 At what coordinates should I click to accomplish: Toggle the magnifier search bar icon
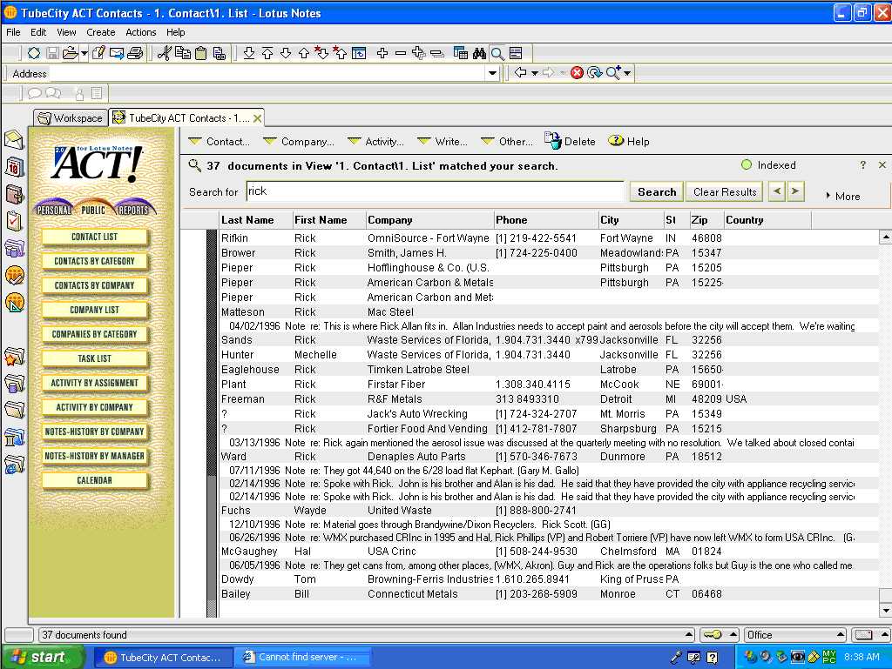coord(497,53)
